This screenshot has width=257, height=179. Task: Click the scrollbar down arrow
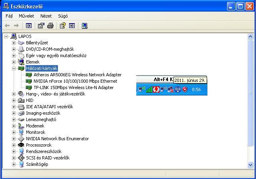pos(251,165)
